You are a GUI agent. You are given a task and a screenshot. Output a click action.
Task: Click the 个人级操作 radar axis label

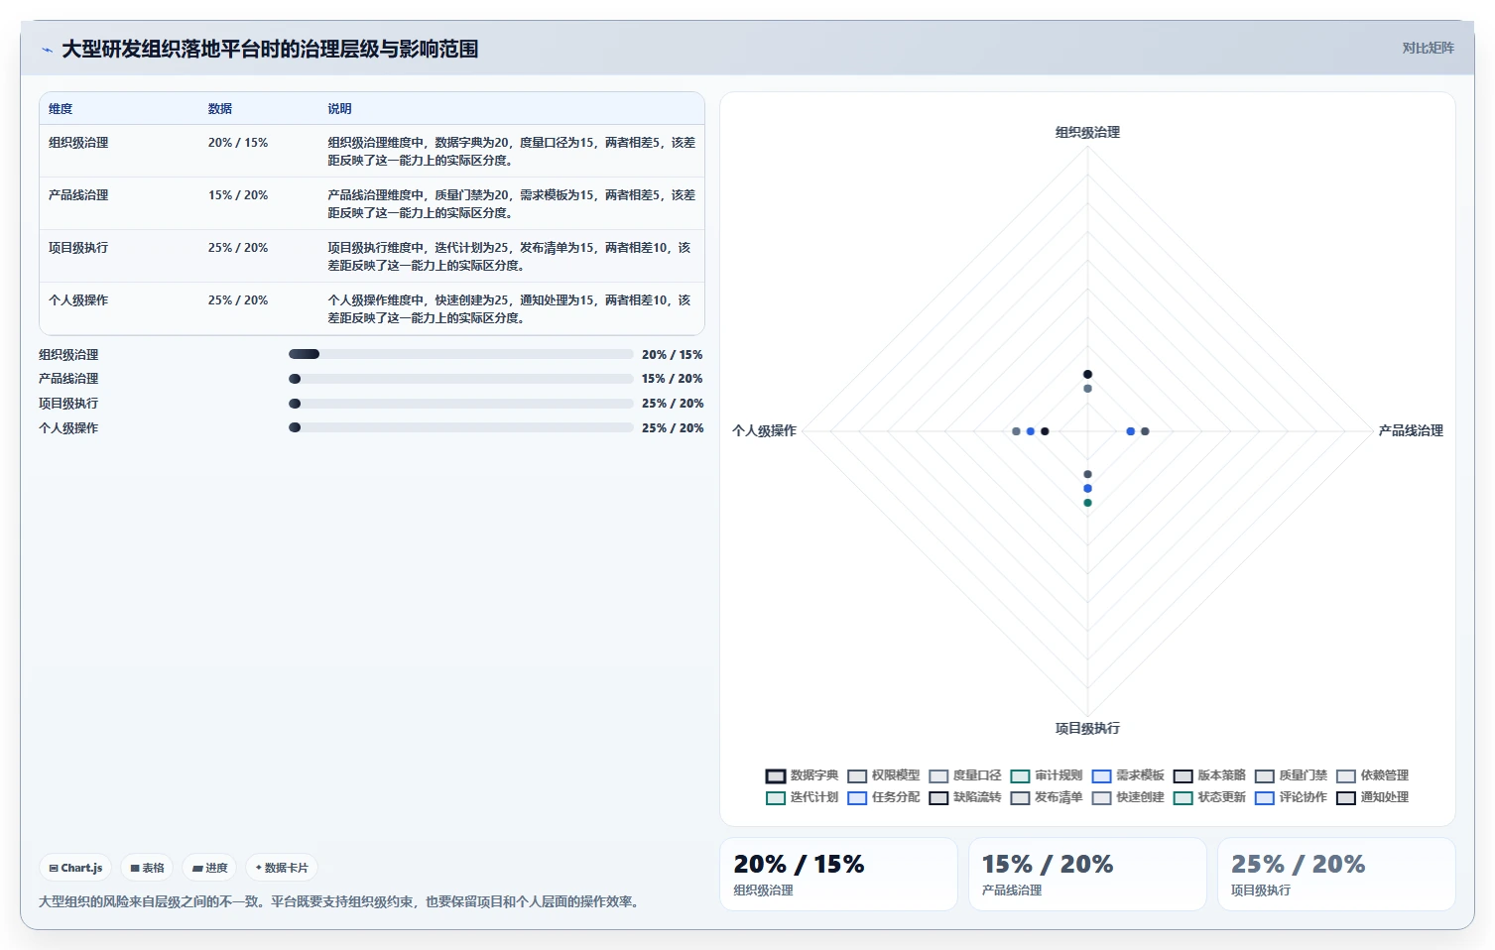(764, 430)
